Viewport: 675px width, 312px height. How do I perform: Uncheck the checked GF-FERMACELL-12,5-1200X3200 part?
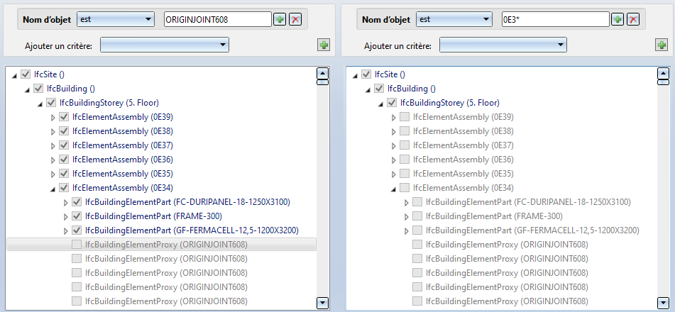point(77,230)
